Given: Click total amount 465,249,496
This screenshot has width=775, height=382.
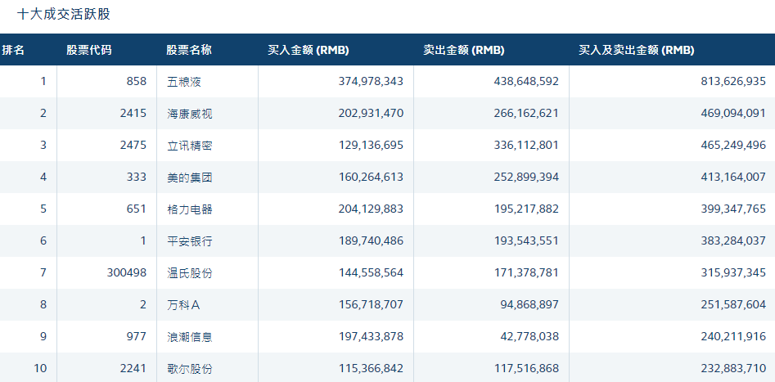Looking at the screenshot, I should click(733, 146).
